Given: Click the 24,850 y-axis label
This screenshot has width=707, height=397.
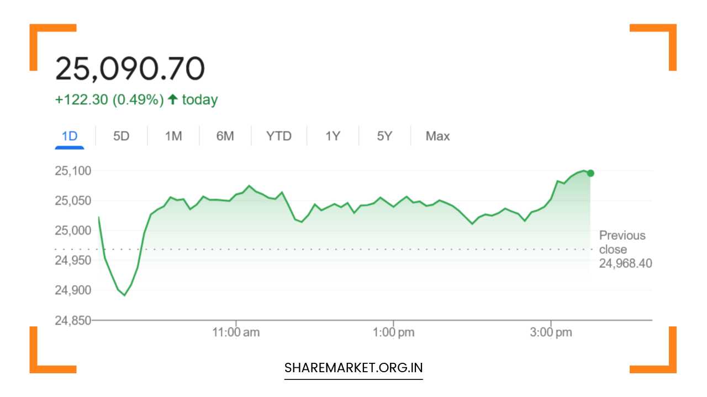Looking at the screenshot, I should coord(72,320).
